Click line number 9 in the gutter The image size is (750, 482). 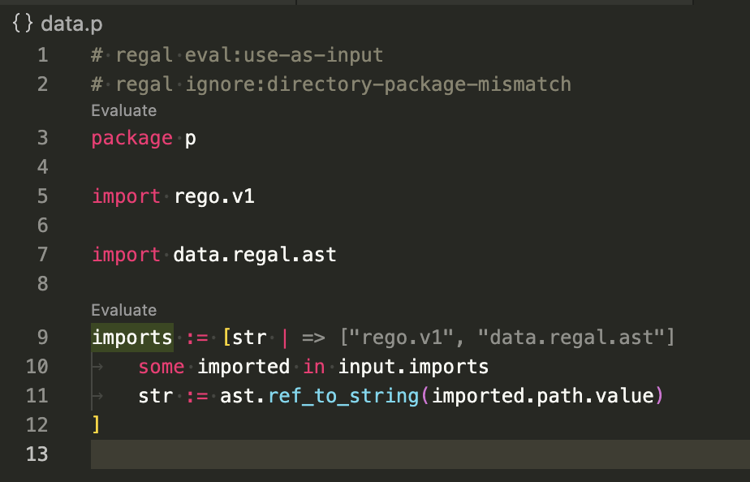[42, 337]
